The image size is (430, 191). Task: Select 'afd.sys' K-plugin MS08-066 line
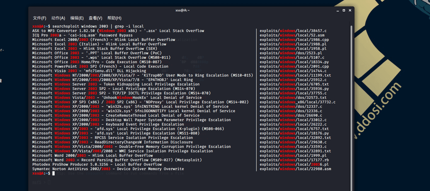tap(128, 129)
